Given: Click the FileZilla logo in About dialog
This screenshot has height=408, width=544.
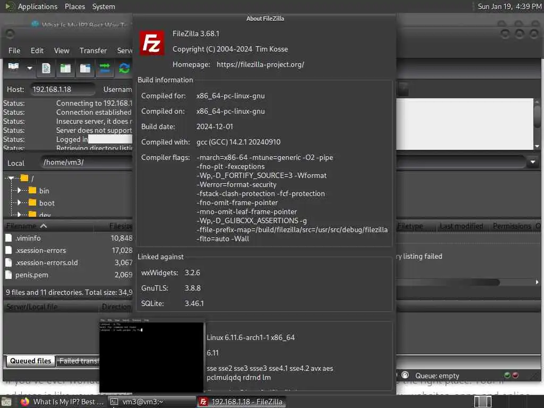Looking at the screenshot, I should [x=151, y=43].
